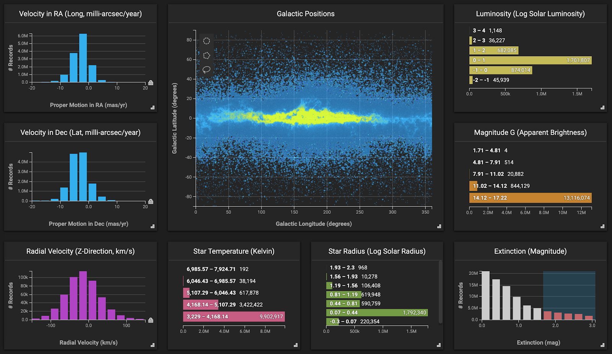Click resize handle of Velocity in Dec panel
Image resolution: width=612 pixels, height=354 pixels.
coord(153,226)
